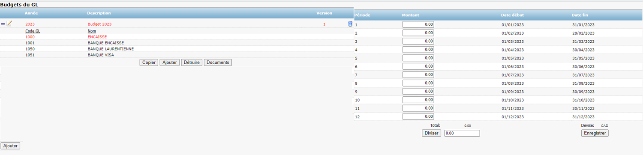Click start date 01/01/2023
This screenshot has width=643, height=155.
click(x=513, y=25)
